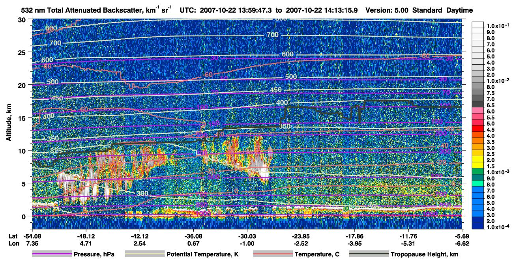This screenshot has width=513, height=263.
Task: Click the 'Lon' row label
Action: pos(13,244)
